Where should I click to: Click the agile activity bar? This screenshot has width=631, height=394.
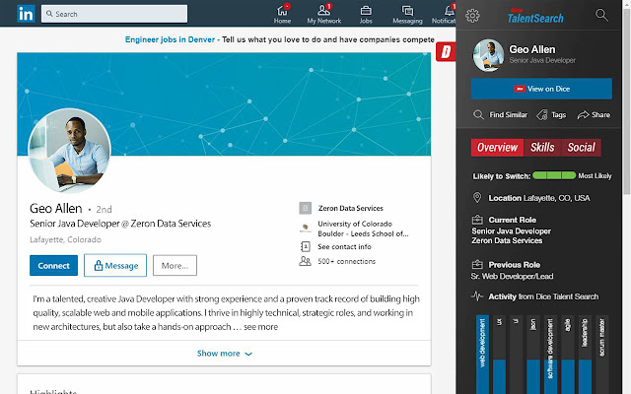(x=568, y=355)
